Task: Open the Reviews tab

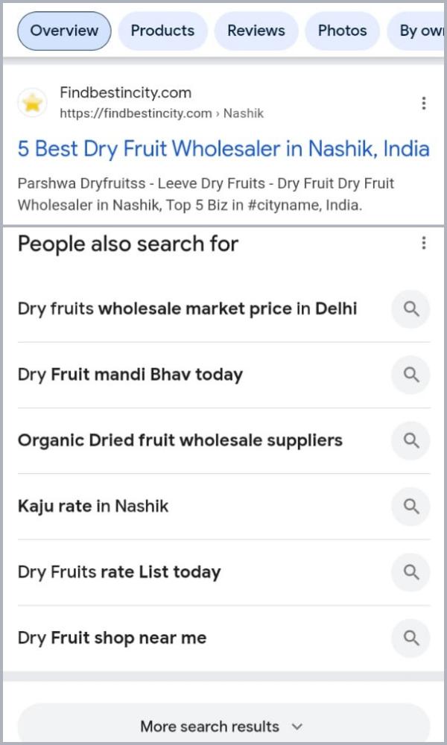Action: (x=256, y=31)
